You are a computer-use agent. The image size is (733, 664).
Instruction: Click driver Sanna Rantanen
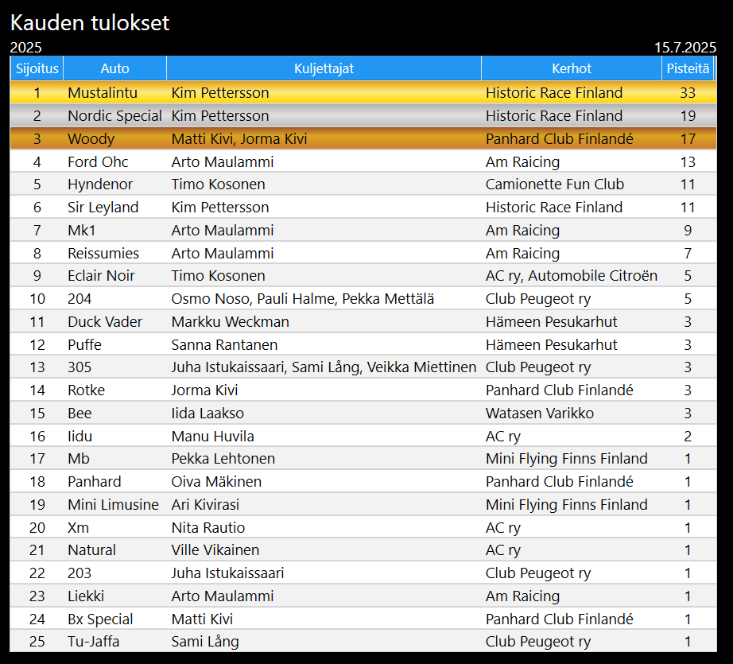click(224, 344)
